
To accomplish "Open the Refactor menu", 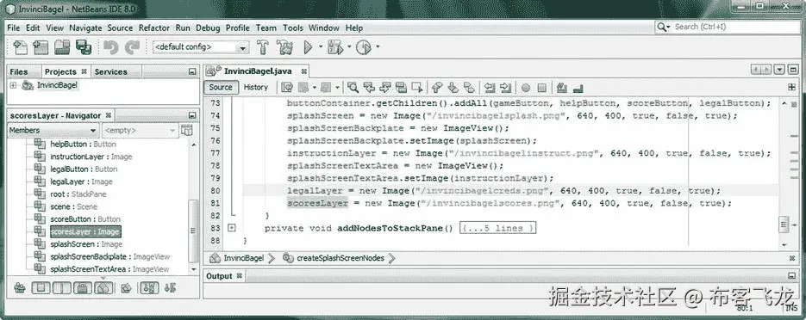I will [x=153, y=28].
